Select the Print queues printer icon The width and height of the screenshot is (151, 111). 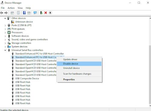[9, 29]
